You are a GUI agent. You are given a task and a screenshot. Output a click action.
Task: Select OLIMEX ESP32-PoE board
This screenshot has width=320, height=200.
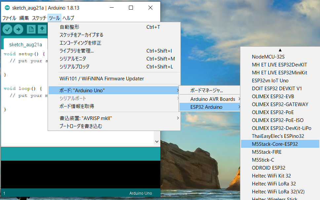tap(280, 112)
